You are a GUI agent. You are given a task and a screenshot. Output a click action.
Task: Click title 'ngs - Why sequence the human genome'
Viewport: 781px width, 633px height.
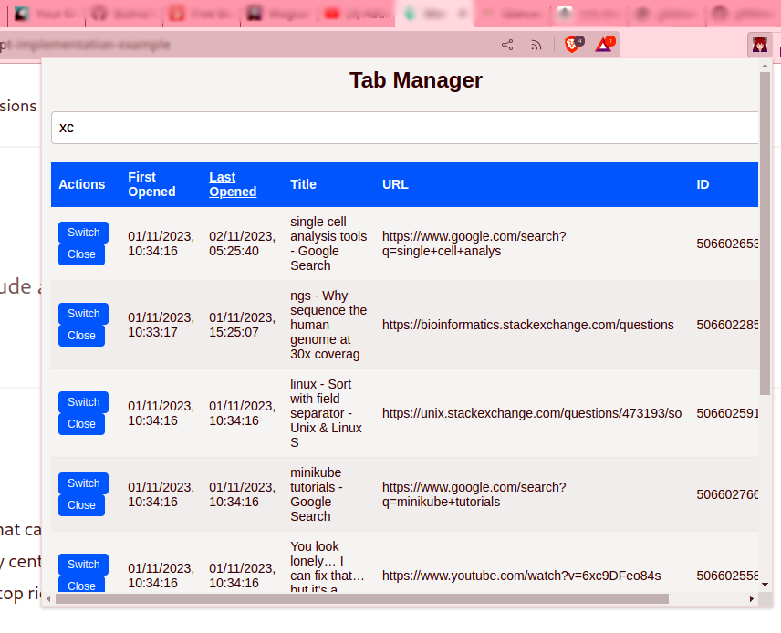328,325
